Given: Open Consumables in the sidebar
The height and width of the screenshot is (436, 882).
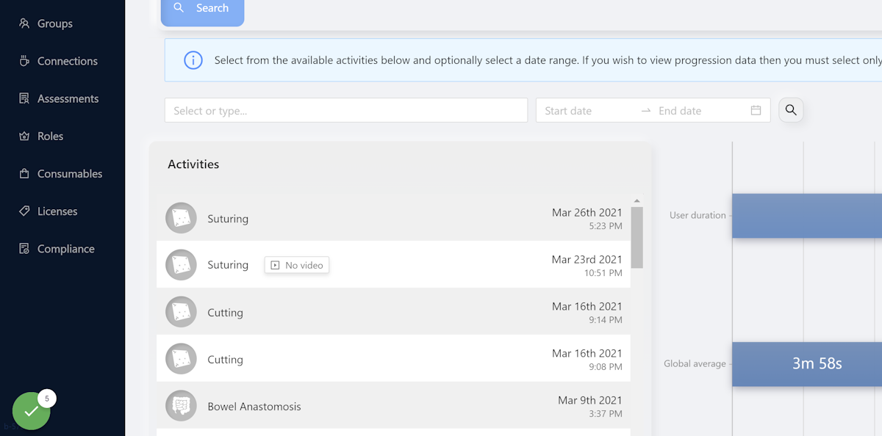Looking at the screenshot, I should tap(70, 174).
